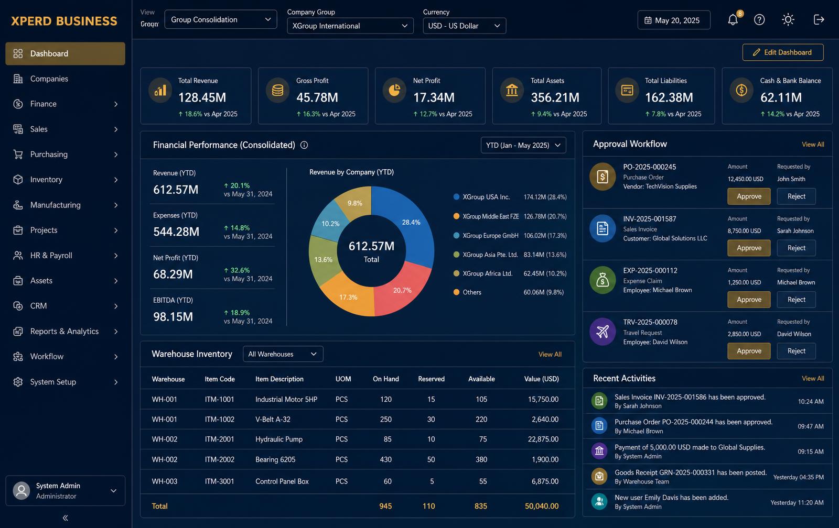The image size is (839, 528).
Task: Click the Purchase Order PO-2025-000244 activity icon
Action: click(599, 426)
